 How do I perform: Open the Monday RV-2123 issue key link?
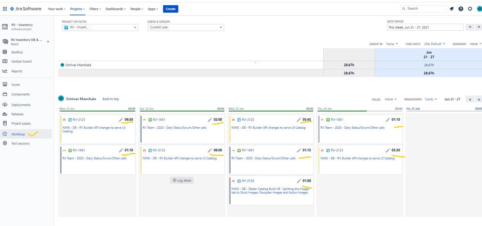(79, 120)
